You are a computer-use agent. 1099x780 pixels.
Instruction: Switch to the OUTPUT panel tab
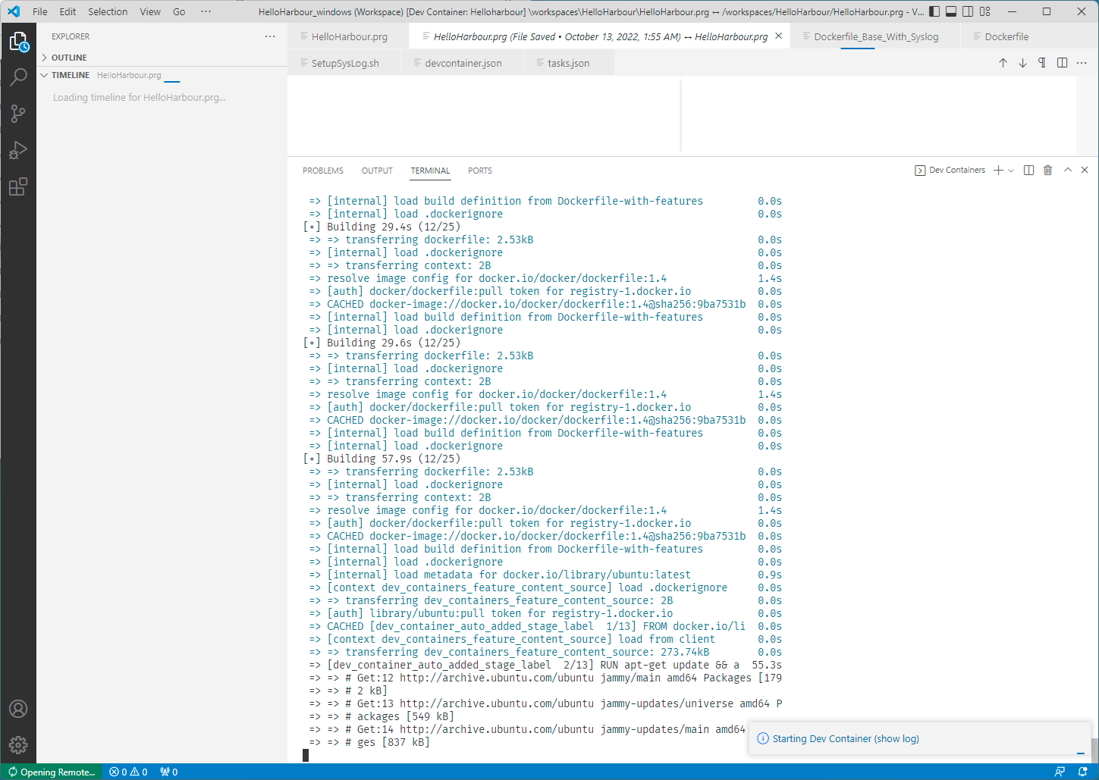click(377, 171)
